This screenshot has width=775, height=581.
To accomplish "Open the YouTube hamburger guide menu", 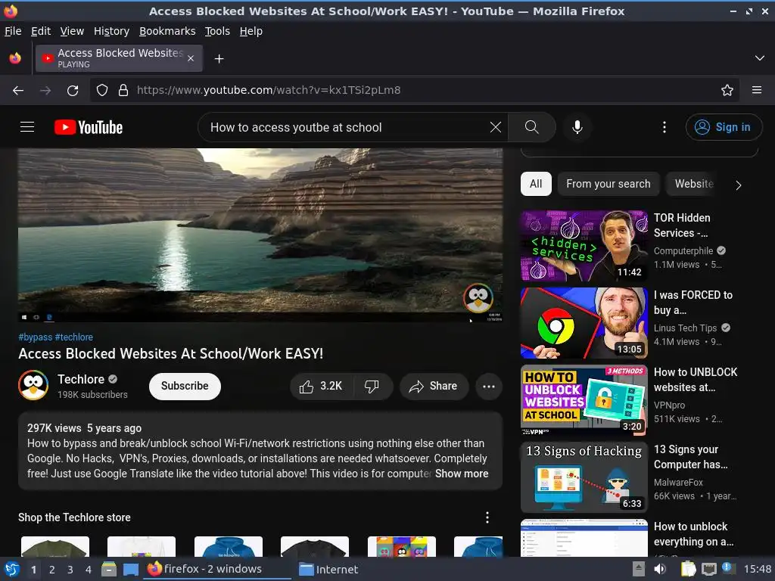I will click(x=27, y=127).
